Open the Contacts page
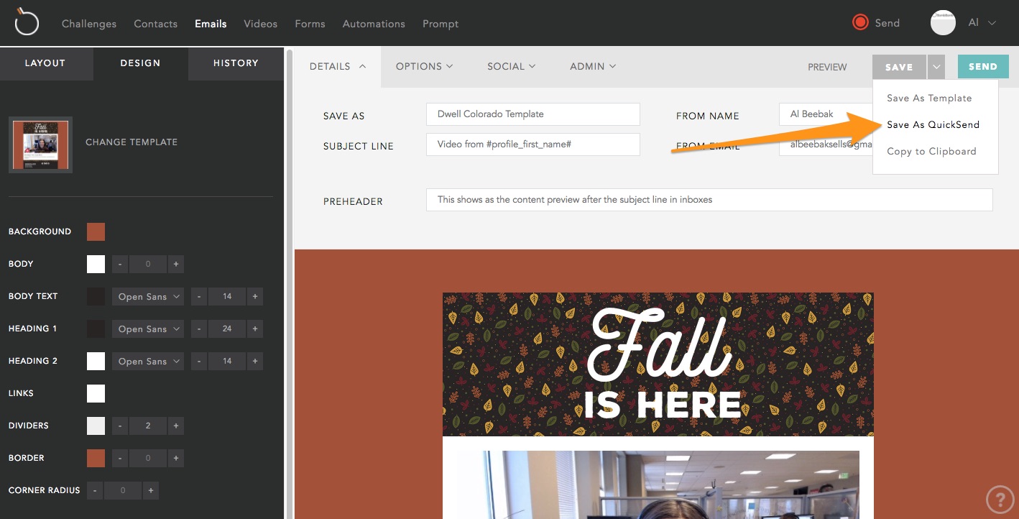This screenshot has width=1019, height=519. coord(155,24)
